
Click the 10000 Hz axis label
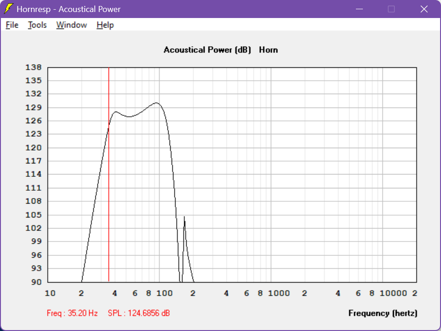(x=393, y=293)
